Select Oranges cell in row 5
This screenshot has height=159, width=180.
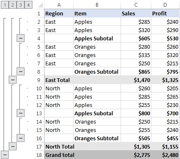(97, 47)
